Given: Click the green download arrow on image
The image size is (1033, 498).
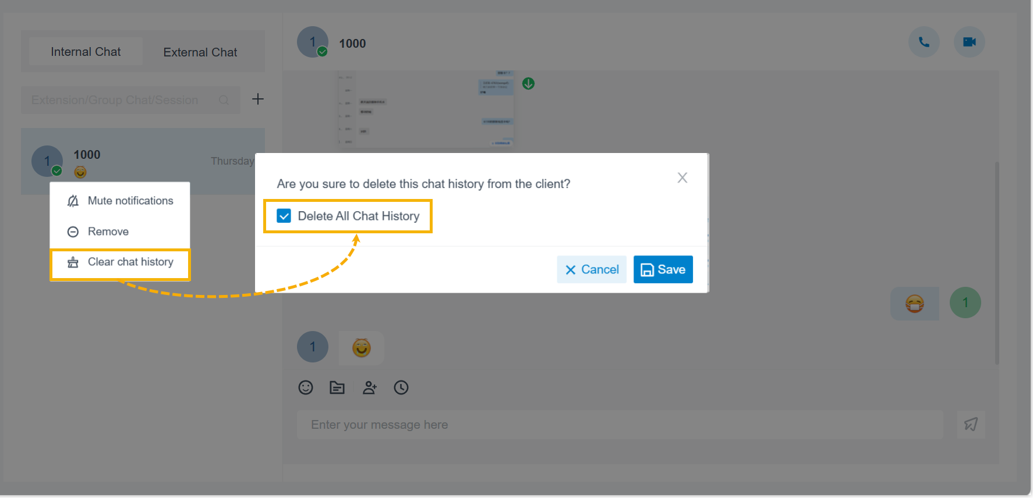Looking at the screenshot, I should click(529, 84).
